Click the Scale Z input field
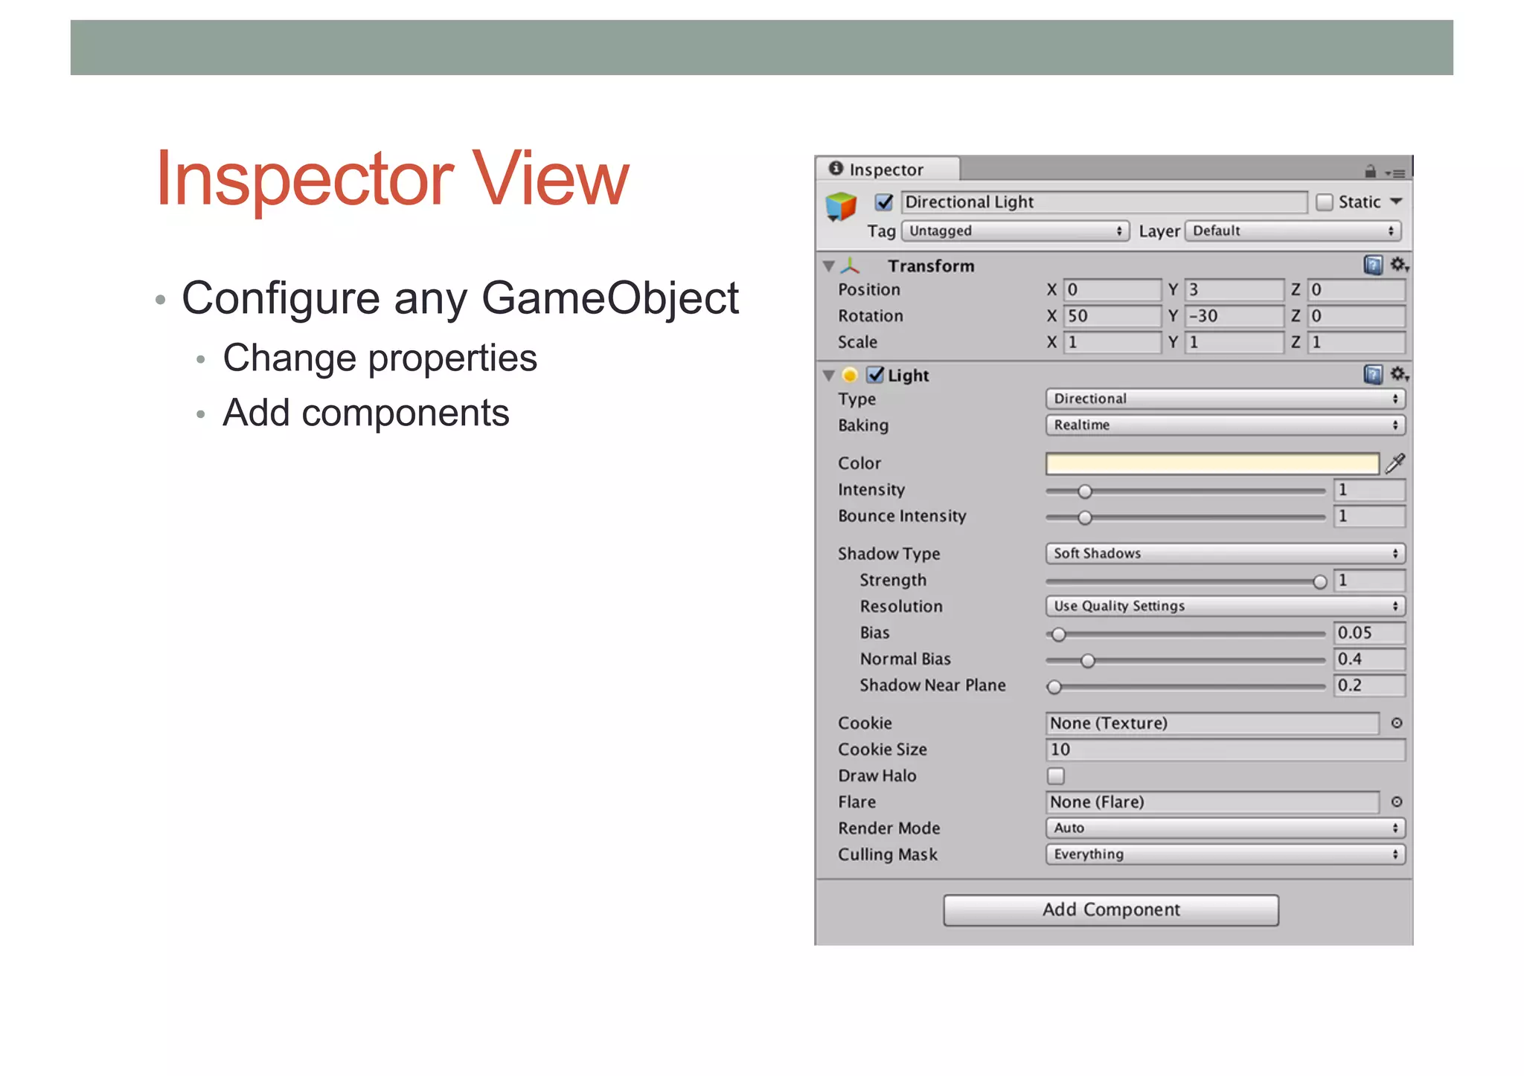Viewport: 1524px width, 1076px height. coord(1357,342)
